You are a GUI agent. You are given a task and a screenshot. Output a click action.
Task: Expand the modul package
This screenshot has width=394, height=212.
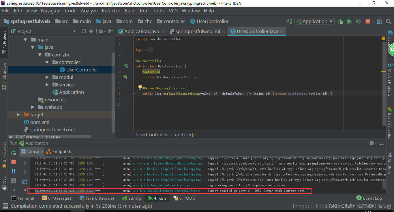tap(47, 77)
